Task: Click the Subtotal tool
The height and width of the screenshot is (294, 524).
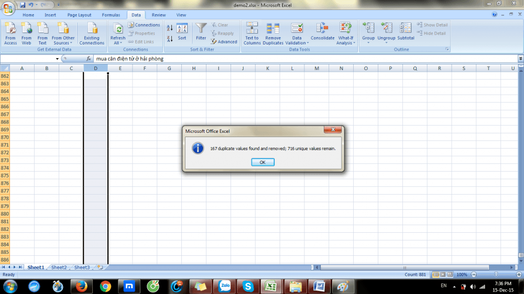Action: pos(406,32)
